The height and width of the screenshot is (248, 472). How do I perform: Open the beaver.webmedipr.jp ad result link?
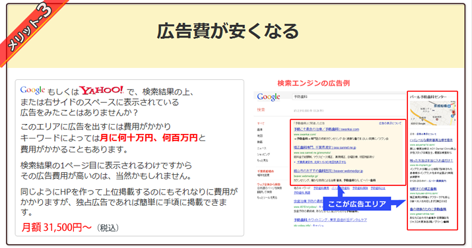pos(328,171)
